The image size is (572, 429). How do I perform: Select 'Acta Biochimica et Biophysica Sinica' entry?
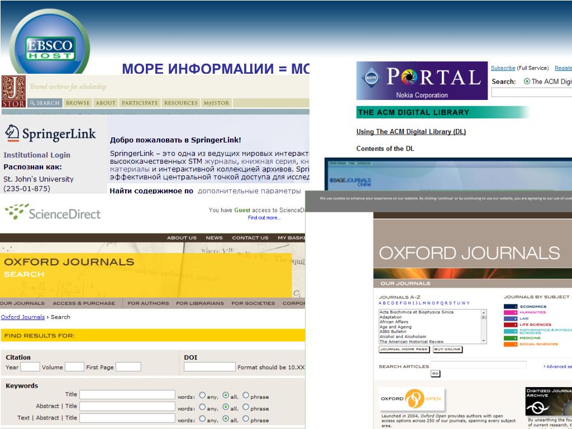416,312
